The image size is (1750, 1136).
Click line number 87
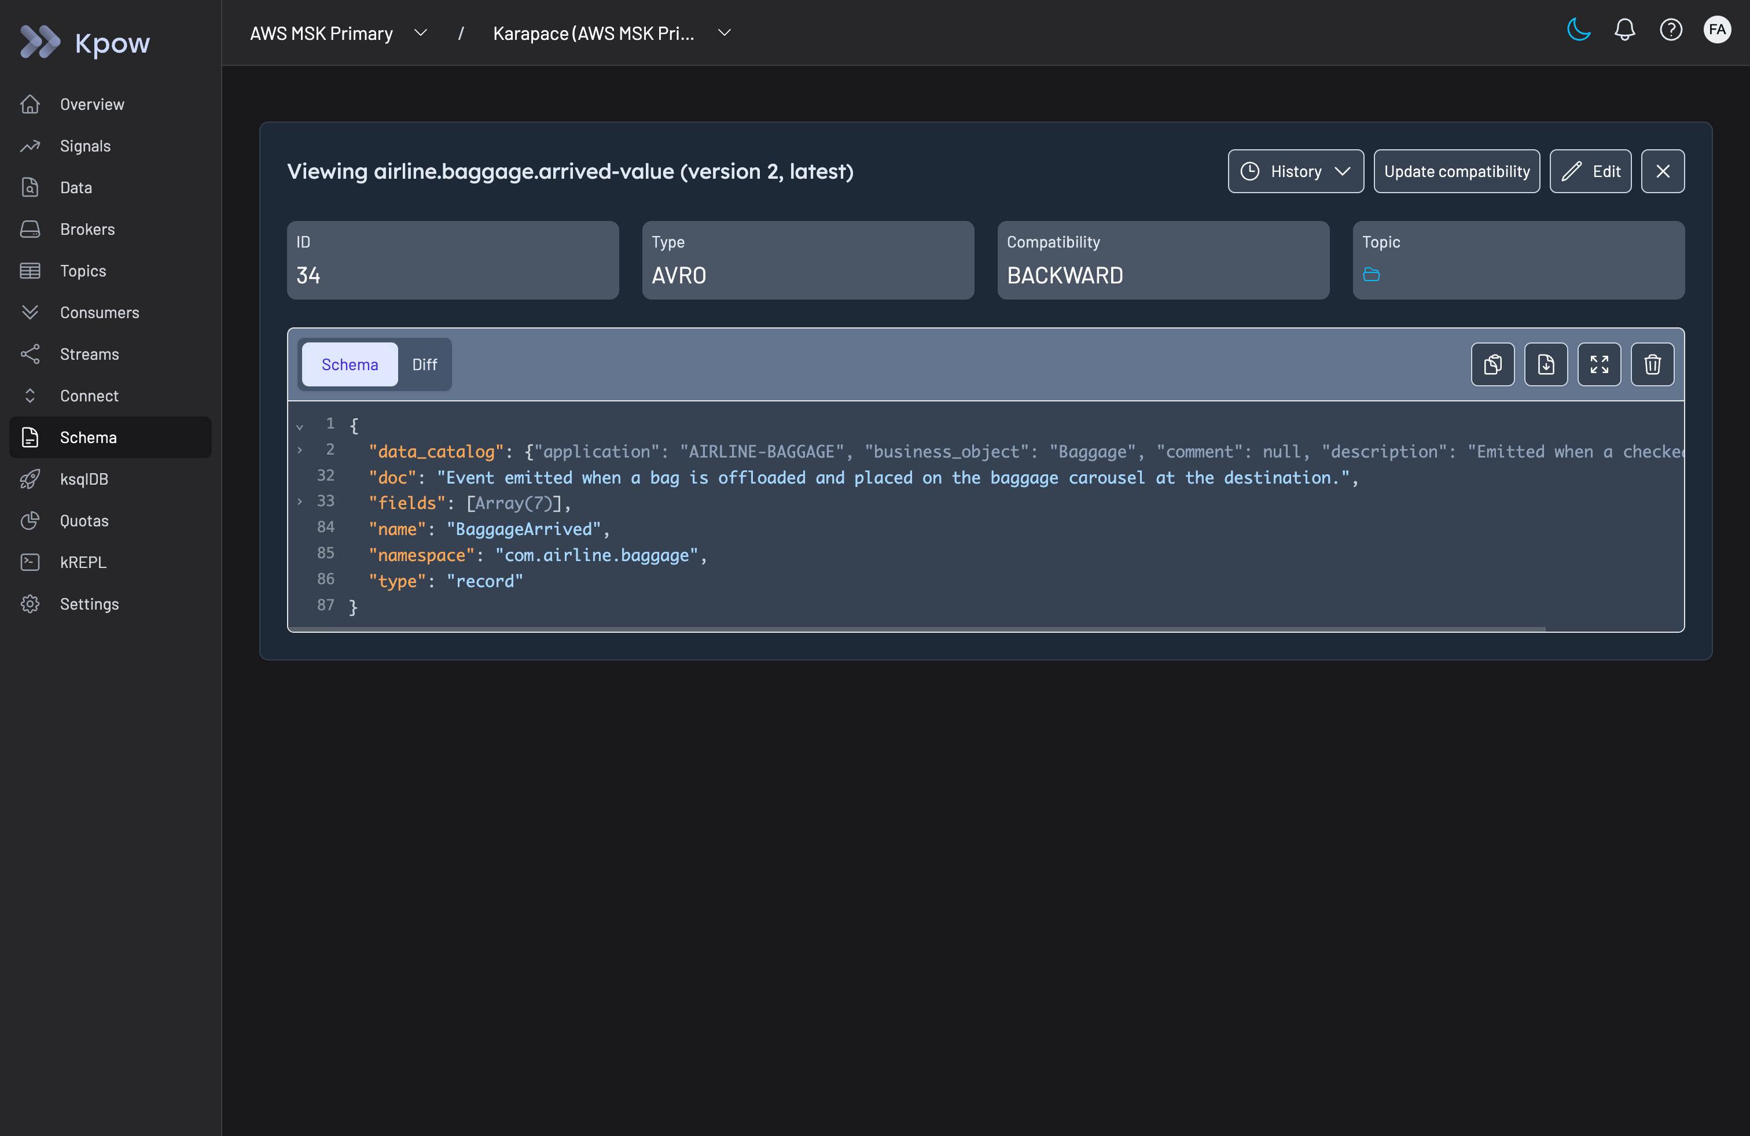coord(325,605)
